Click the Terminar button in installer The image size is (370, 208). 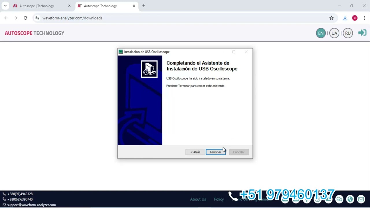tap(216, 152)
